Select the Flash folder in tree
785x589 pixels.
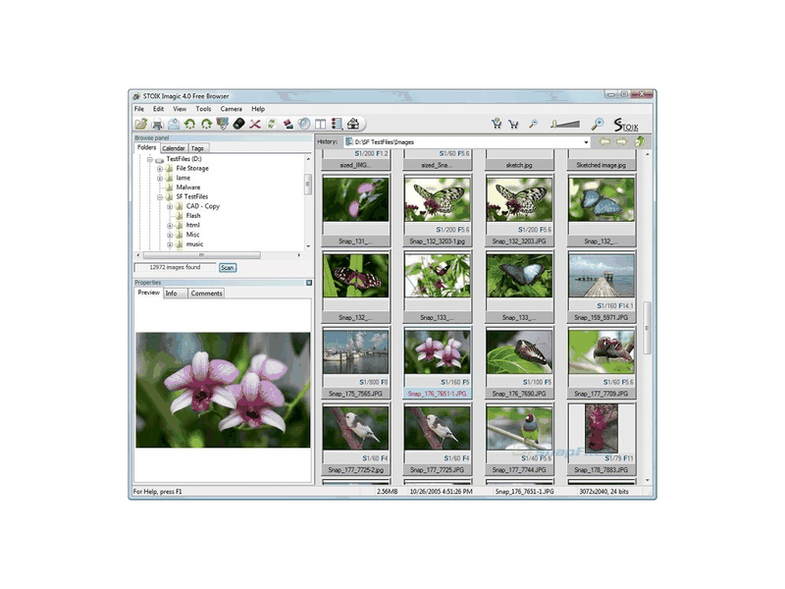pos(193,216)
